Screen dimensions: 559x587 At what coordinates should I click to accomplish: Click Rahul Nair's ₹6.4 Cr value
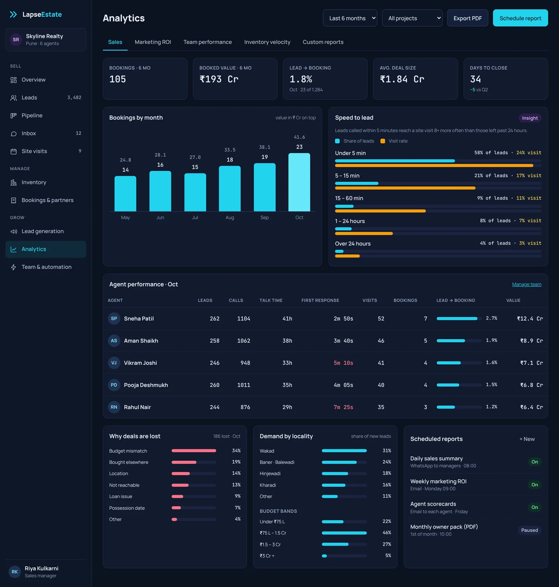(x=531, y=407)
